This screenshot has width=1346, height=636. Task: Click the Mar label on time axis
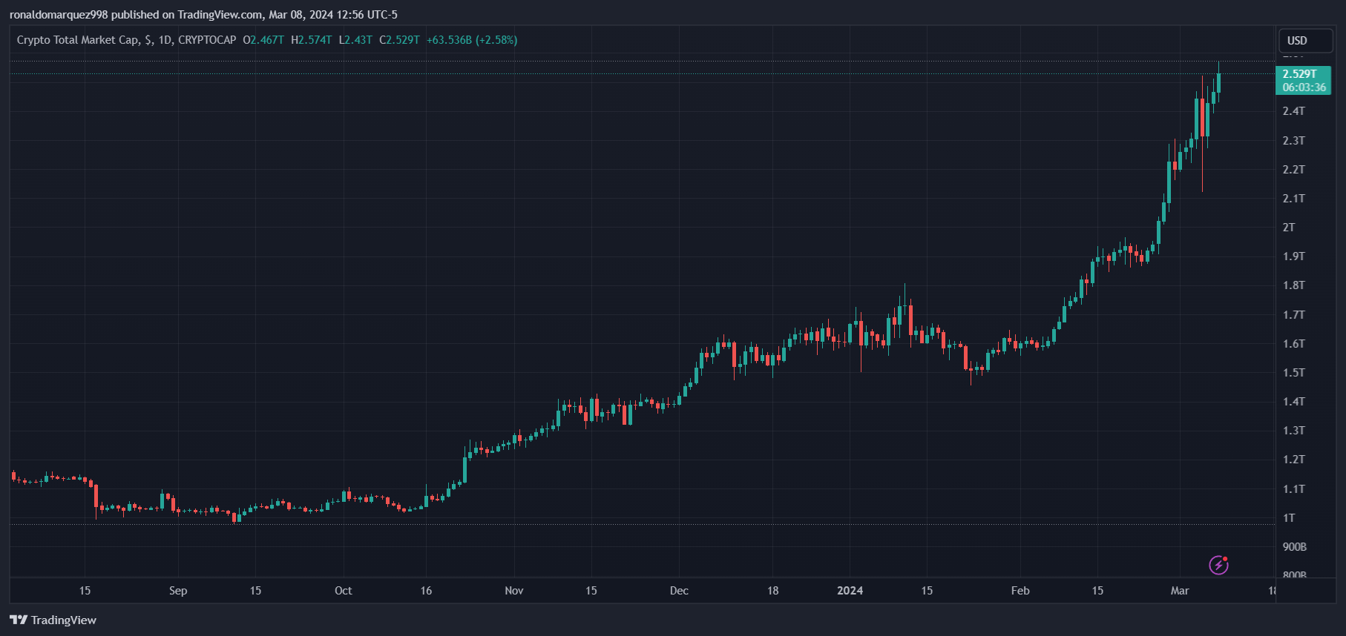1179,591
